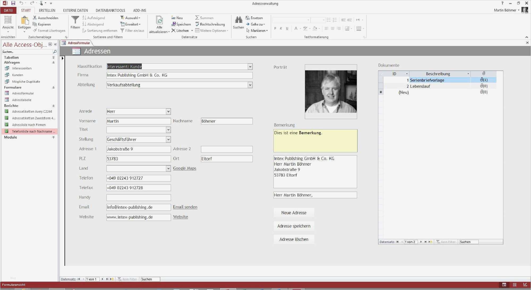
Task: Toggle Filter ein/aus in ribbon
Action: point(132,31)
